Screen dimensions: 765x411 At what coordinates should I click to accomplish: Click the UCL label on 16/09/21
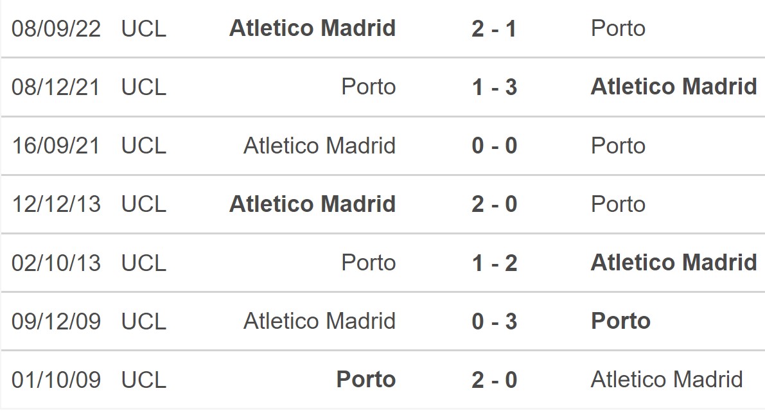point(143,146)
